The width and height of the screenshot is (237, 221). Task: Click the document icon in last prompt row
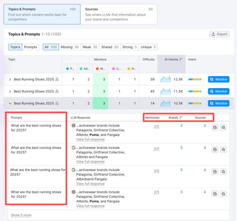(215, 194)
